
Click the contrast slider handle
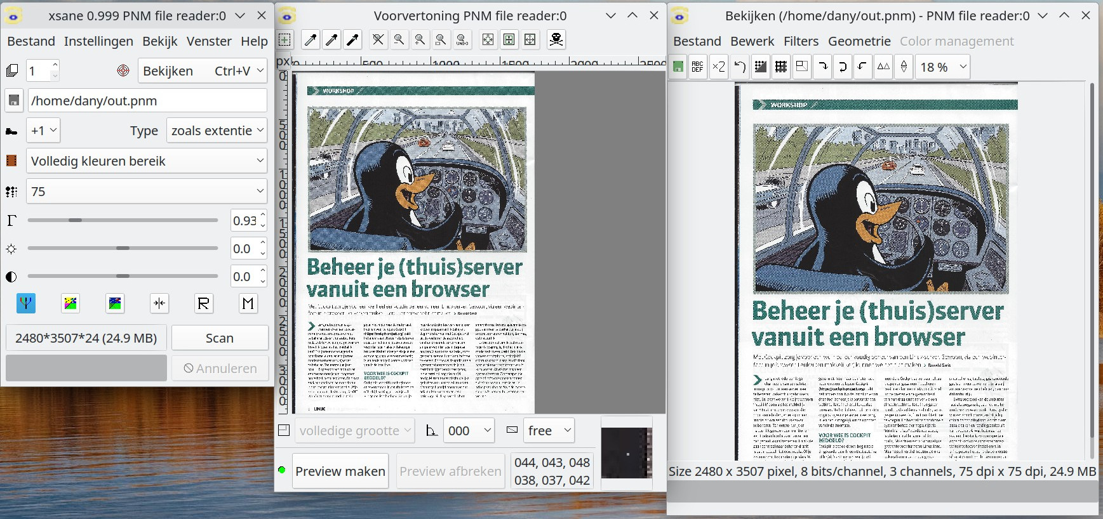(123, 276)
